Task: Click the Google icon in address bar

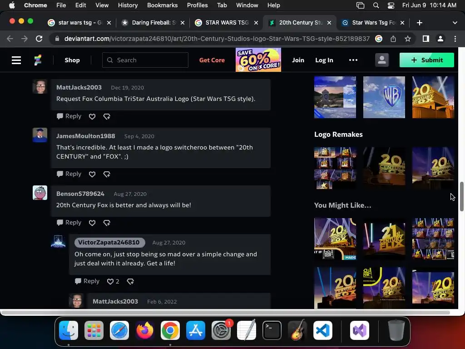Action: [379, 39]
